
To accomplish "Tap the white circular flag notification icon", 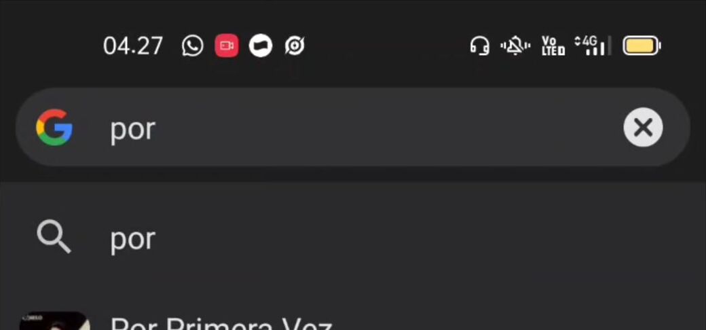I will (x=261, y=46).
